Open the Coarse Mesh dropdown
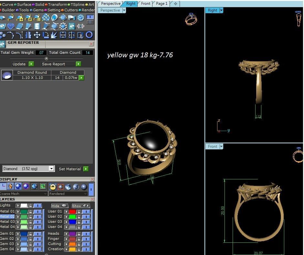Screen dimensions: 304x255 pyautogui.click(x=24, y=194)
